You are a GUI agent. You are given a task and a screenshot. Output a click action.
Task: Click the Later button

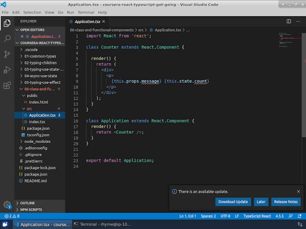tap(261, 202)
